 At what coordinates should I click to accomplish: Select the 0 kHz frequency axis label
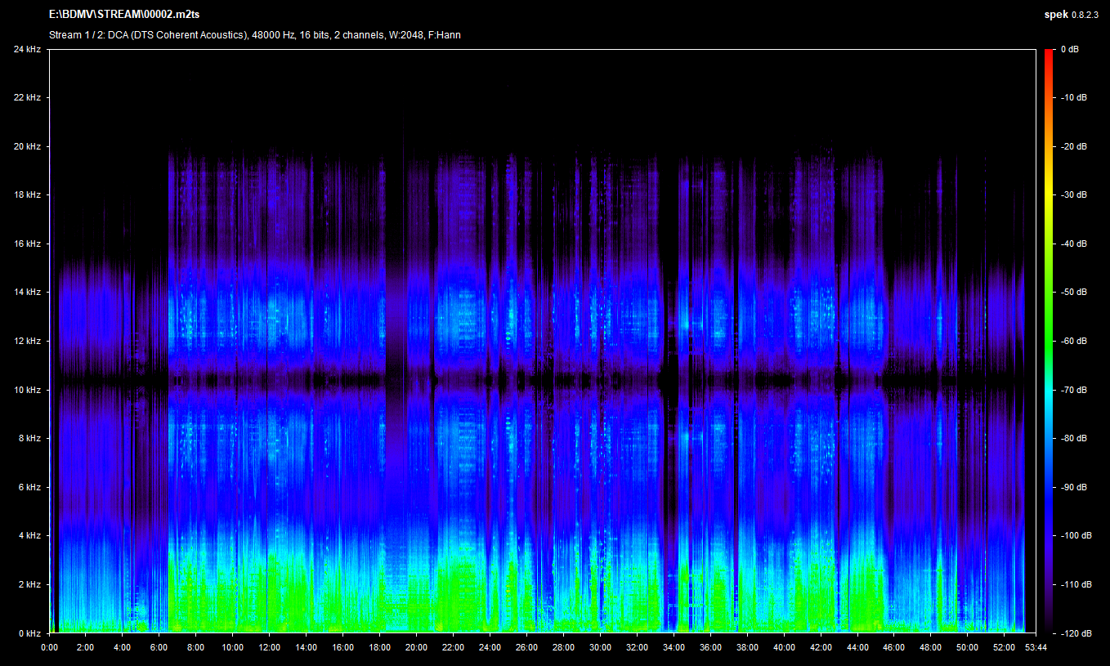pyautogui.click(x=29, y=633)
